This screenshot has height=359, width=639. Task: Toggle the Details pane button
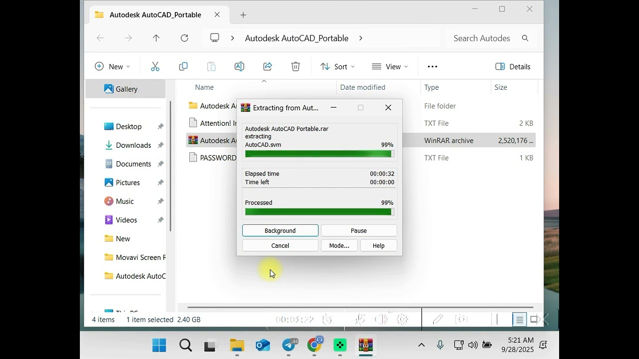513,66
